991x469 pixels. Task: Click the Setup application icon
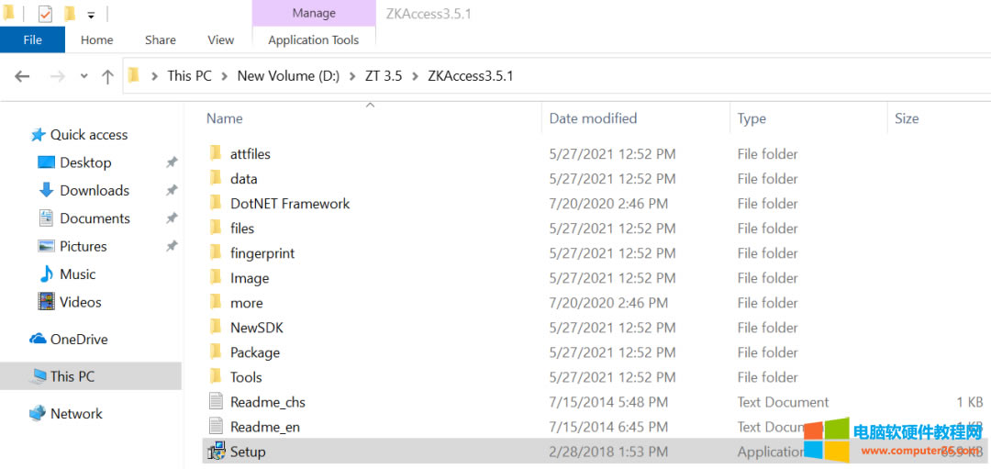click(217, 452)
